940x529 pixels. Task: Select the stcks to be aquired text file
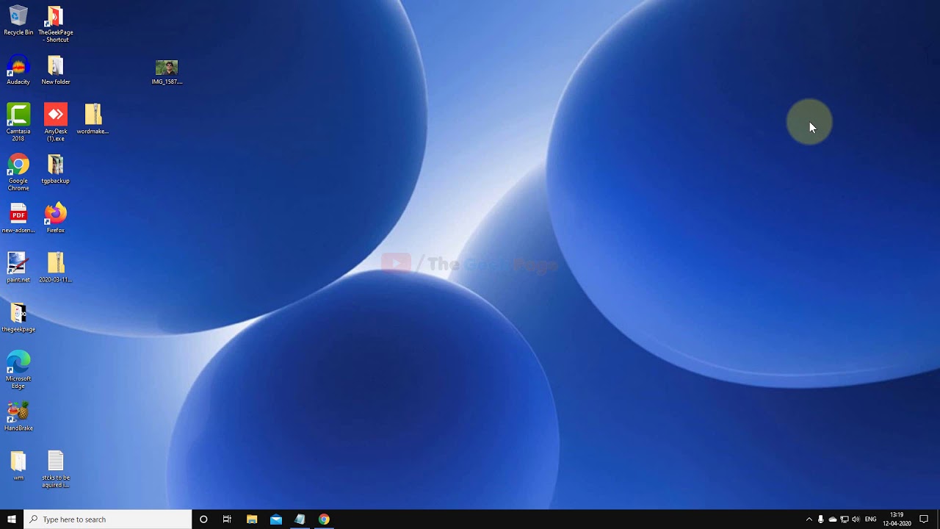[x=56, y=469]
